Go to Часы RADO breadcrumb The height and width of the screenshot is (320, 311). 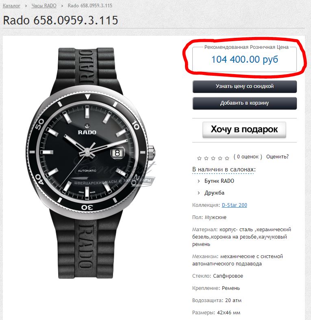pyautogui.click(x=44, y=6)
